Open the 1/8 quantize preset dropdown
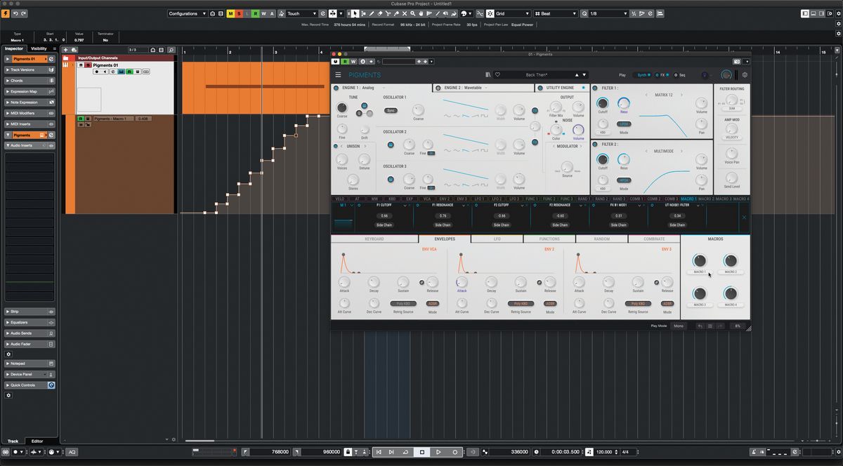The height and width of the screenshot is (466, 843). (x=607, y=13)
